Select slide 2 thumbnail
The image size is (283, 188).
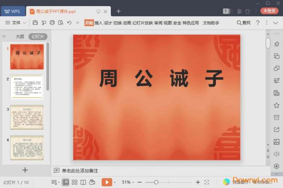click(x=27, y=87)
